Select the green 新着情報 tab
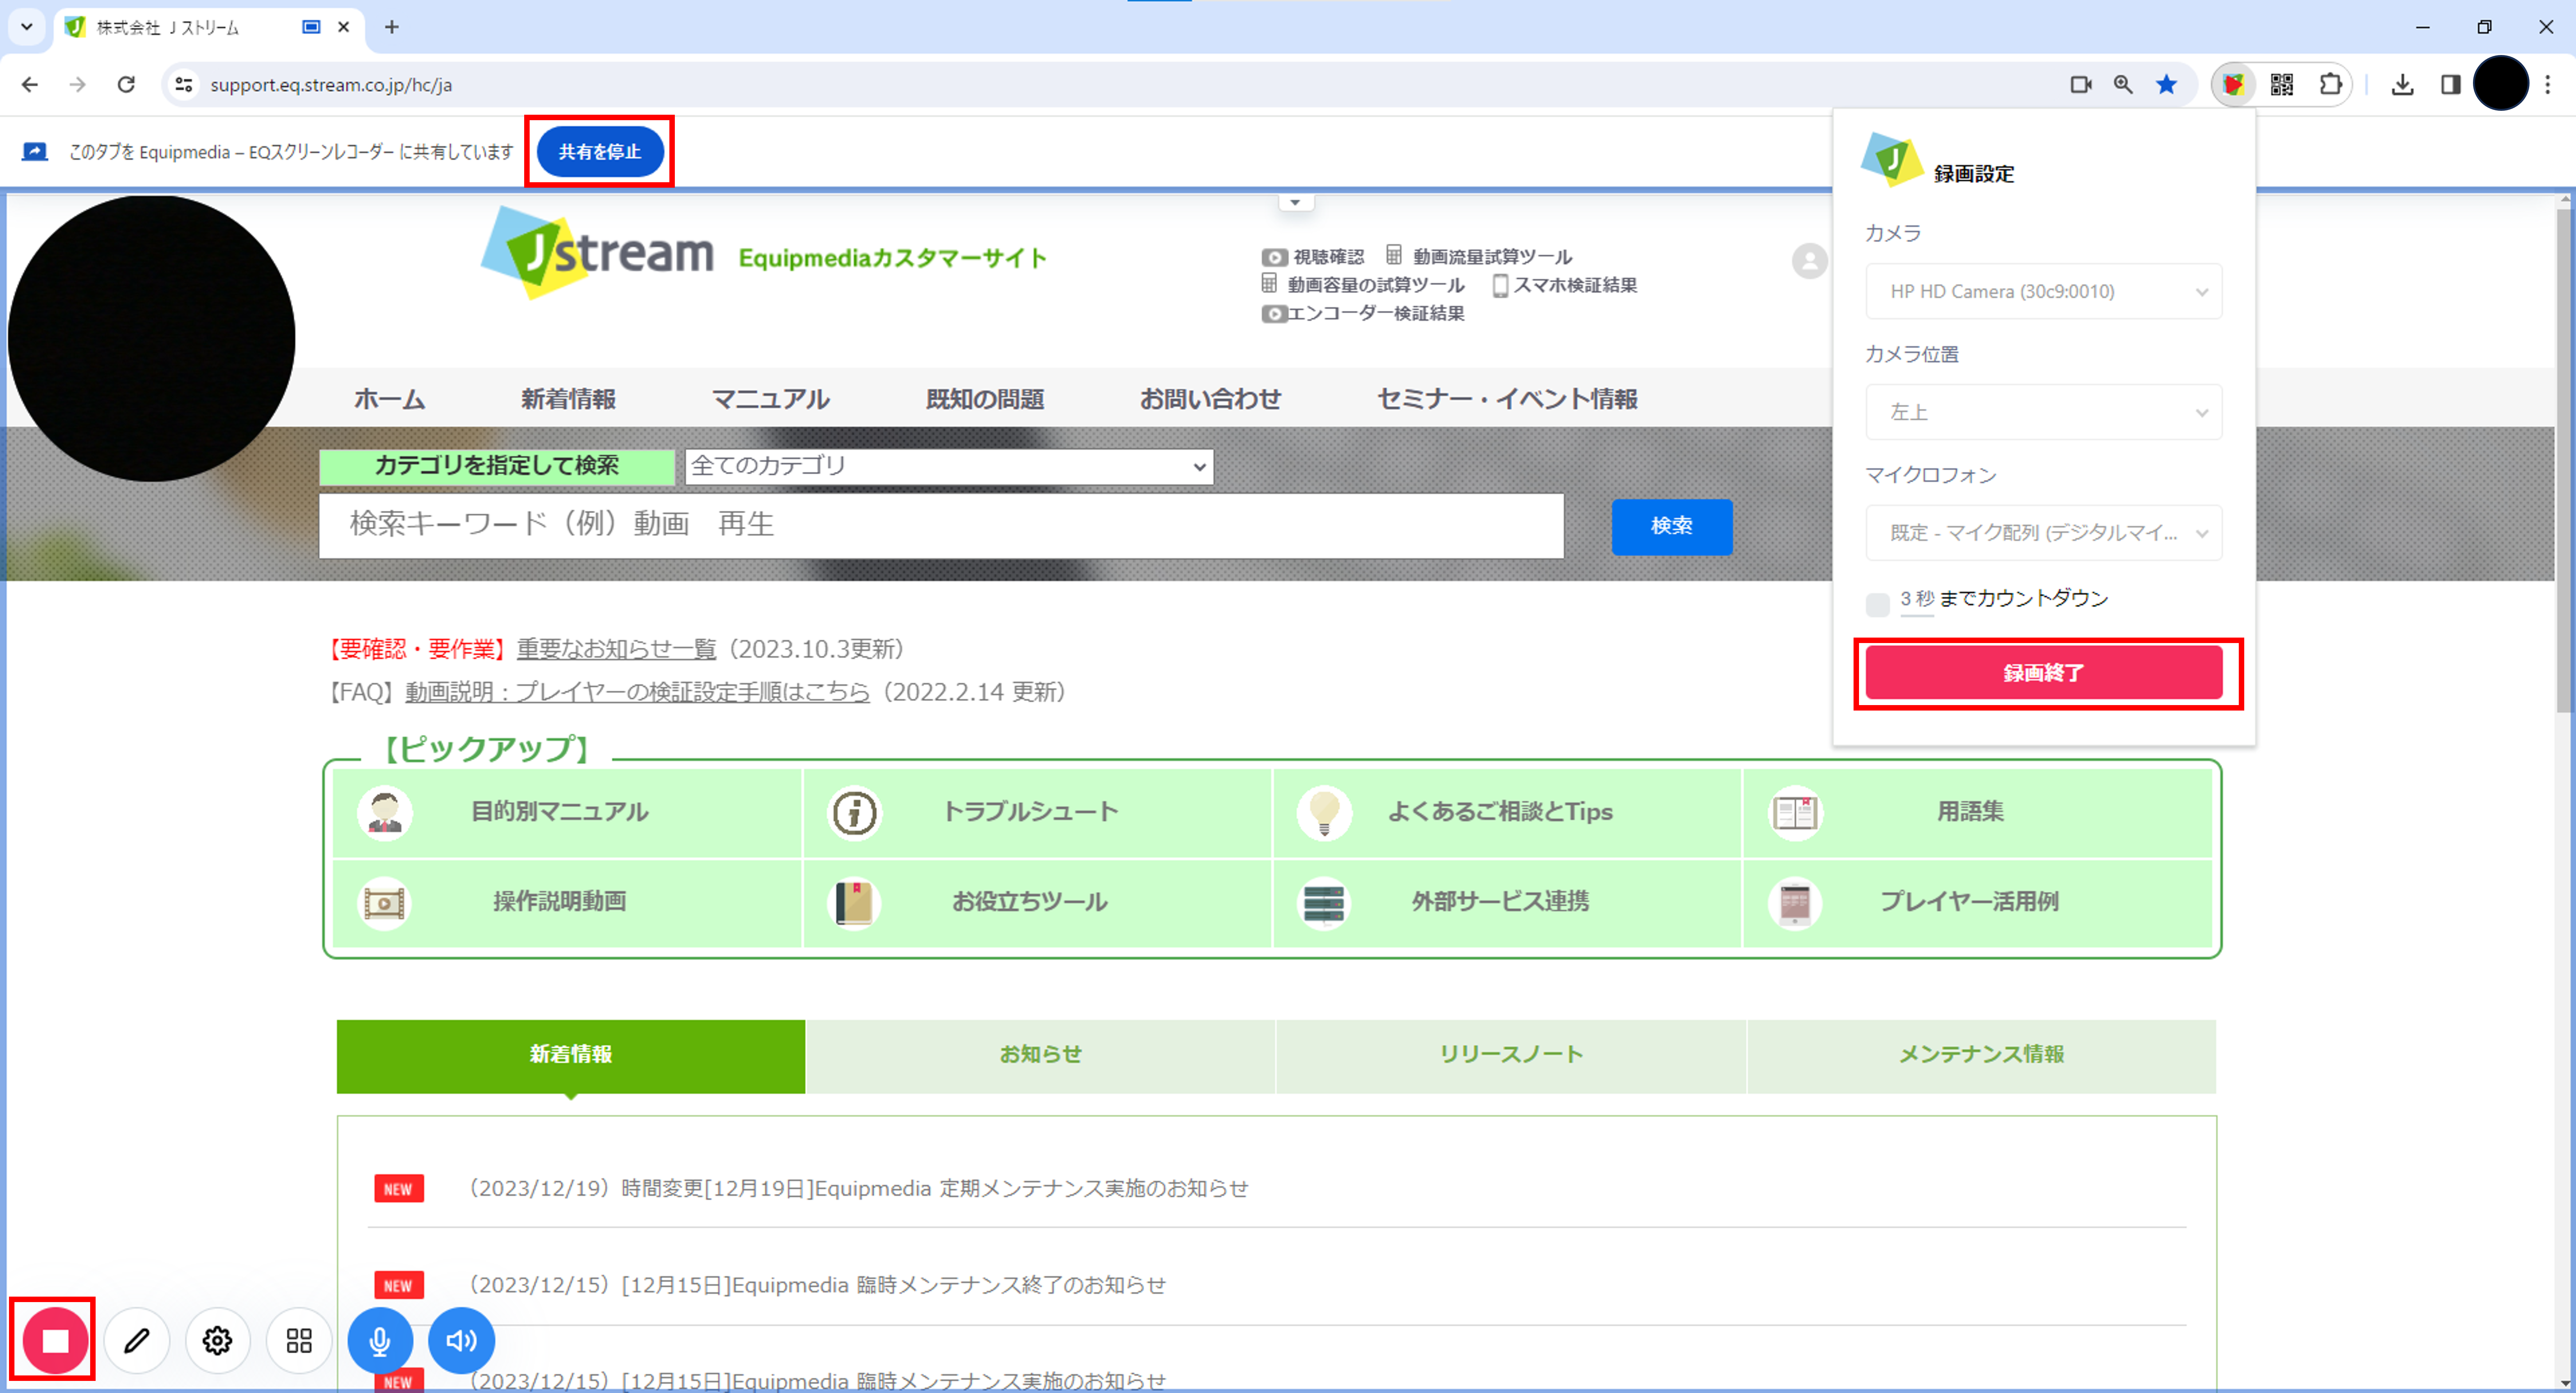 tap(571, 1055)
